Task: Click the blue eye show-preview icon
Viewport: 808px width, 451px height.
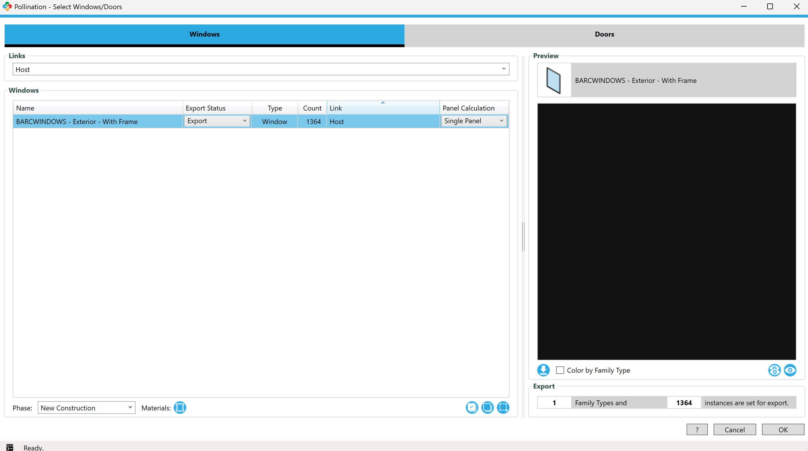Action: (790, 370)
